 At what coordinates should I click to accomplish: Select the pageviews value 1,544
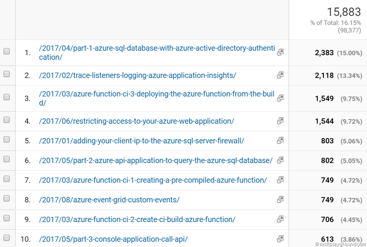tap(324, 121)
